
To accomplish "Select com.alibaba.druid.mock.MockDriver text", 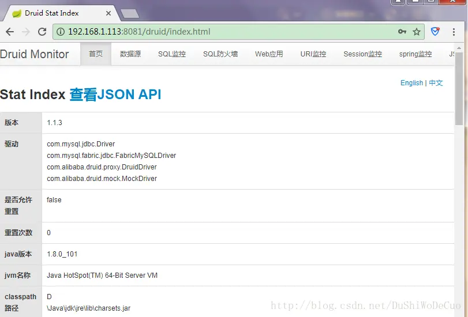I will coord(102,179).
